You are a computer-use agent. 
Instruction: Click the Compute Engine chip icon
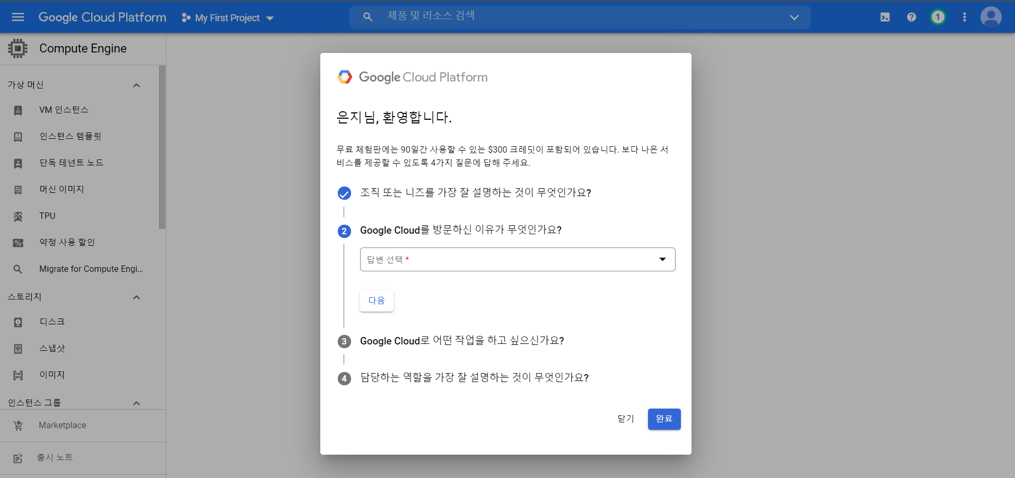[17, 48]
